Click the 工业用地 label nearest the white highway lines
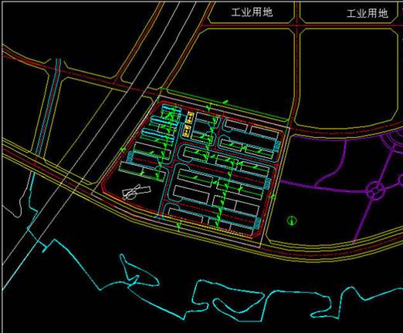The height and width of the screenshot is (333, 403). 252,12
